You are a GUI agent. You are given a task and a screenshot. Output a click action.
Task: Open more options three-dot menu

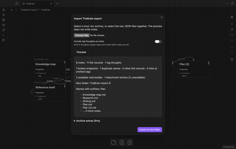pyautogui.click(x=232, y=10)
